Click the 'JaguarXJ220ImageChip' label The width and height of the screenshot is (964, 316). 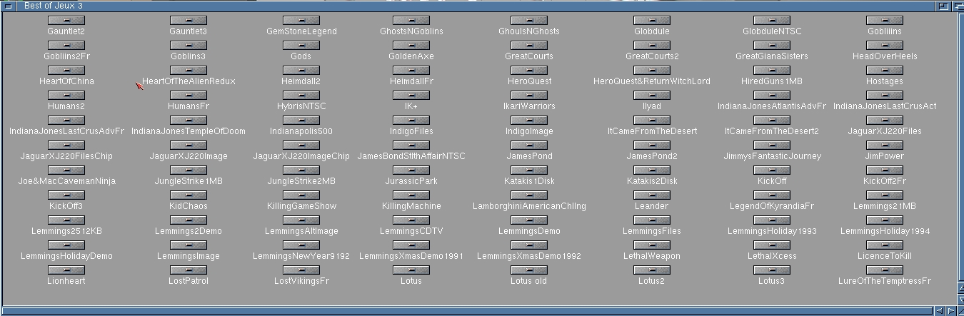point(301,156)
